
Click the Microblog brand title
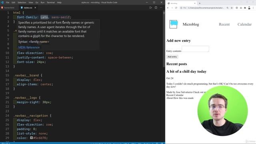pos(191,24)
